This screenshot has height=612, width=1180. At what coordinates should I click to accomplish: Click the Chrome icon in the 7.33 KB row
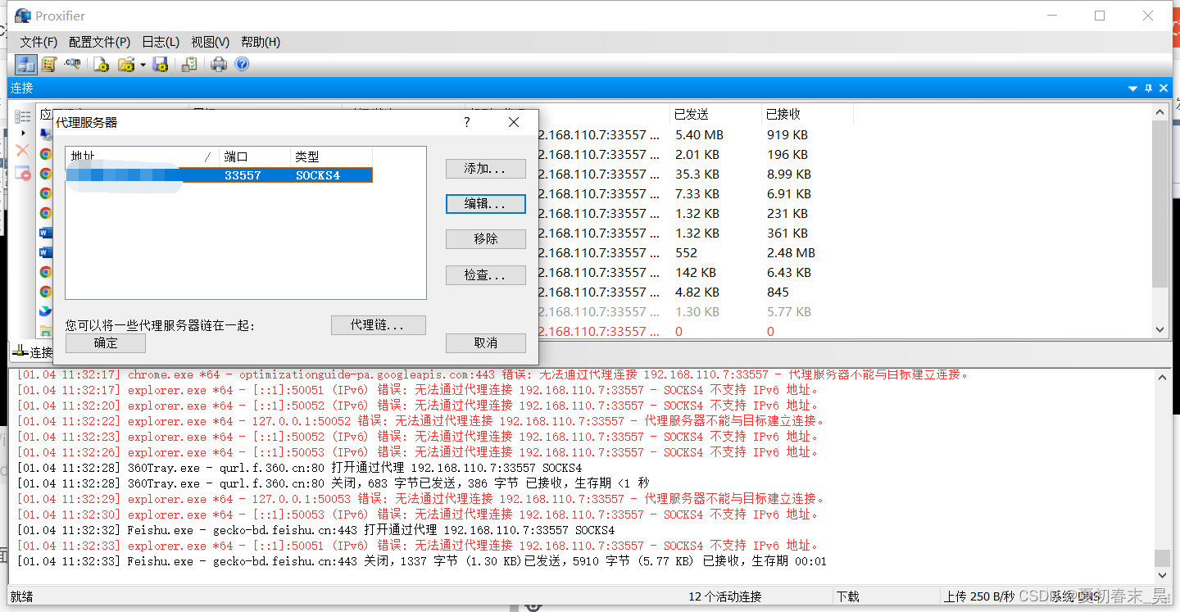click(x=46, y=193)
